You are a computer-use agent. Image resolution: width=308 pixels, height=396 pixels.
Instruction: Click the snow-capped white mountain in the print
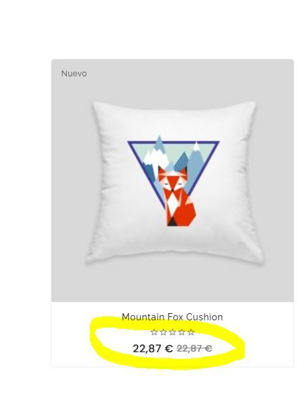coord(156,158)
